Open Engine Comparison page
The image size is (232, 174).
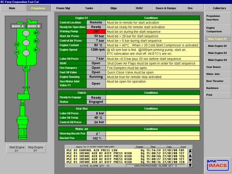218,30
